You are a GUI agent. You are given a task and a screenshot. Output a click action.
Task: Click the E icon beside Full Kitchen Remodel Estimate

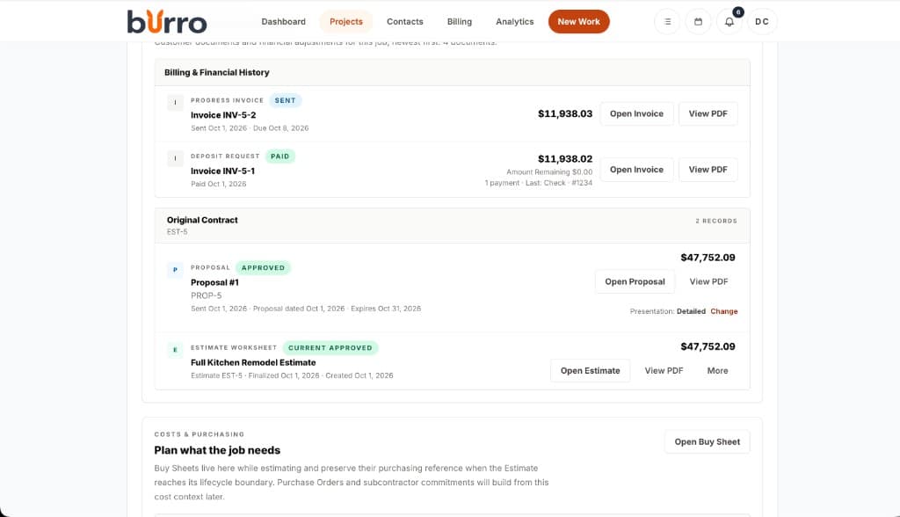pyautogui.click(x=175, y=350)
